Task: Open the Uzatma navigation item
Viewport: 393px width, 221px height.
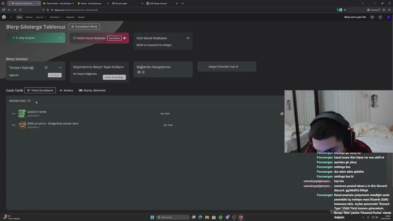Action: (x=29, y=17)
